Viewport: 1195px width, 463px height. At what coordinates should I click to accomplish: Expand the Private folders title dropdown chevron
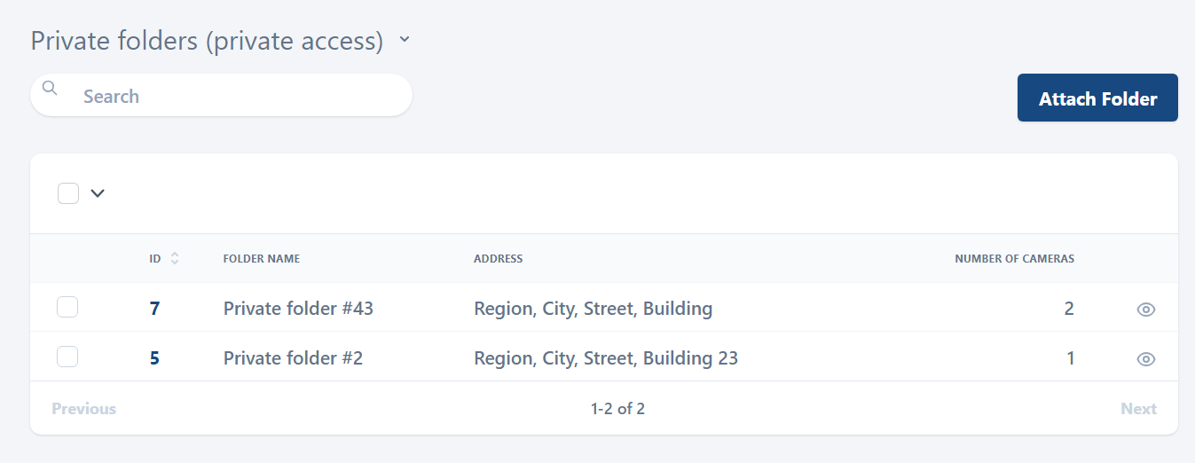405,40
